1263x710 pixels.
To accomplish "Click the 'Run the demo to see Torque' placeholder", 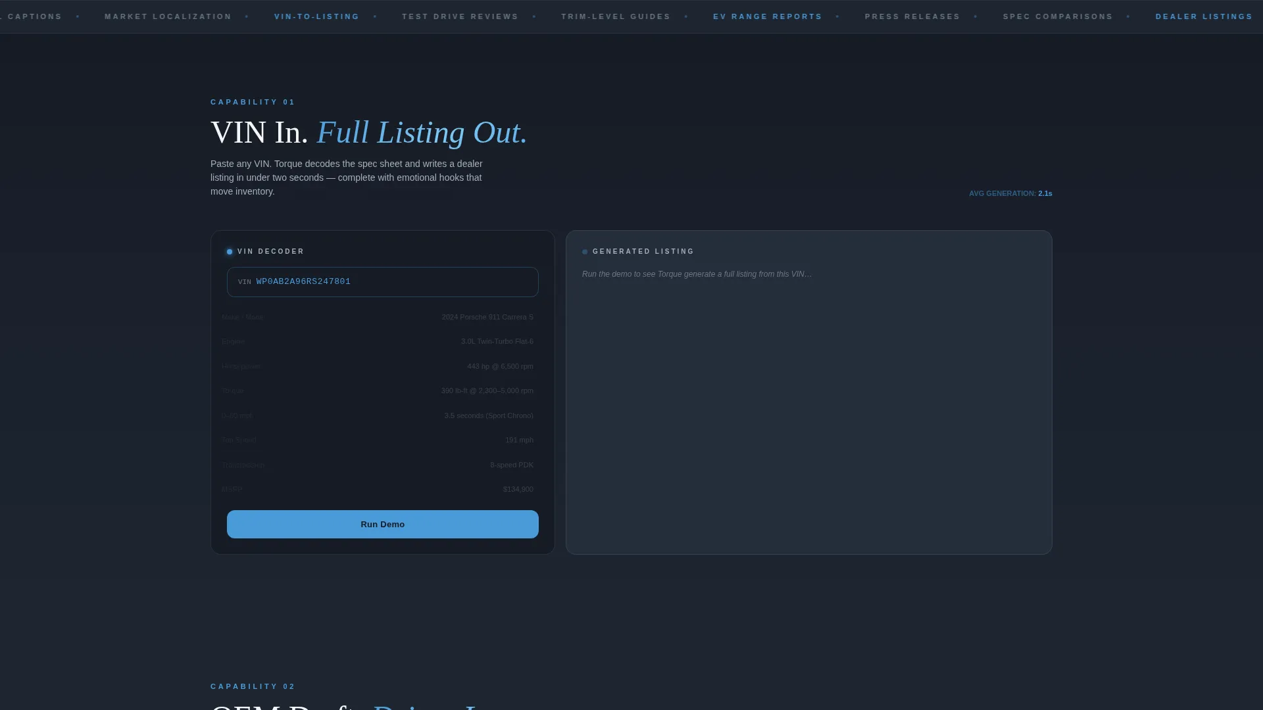I will 697,274.
